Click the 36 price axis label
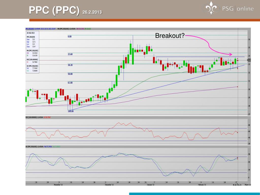This screenshot has width=260, height=195. coord(249,39)
